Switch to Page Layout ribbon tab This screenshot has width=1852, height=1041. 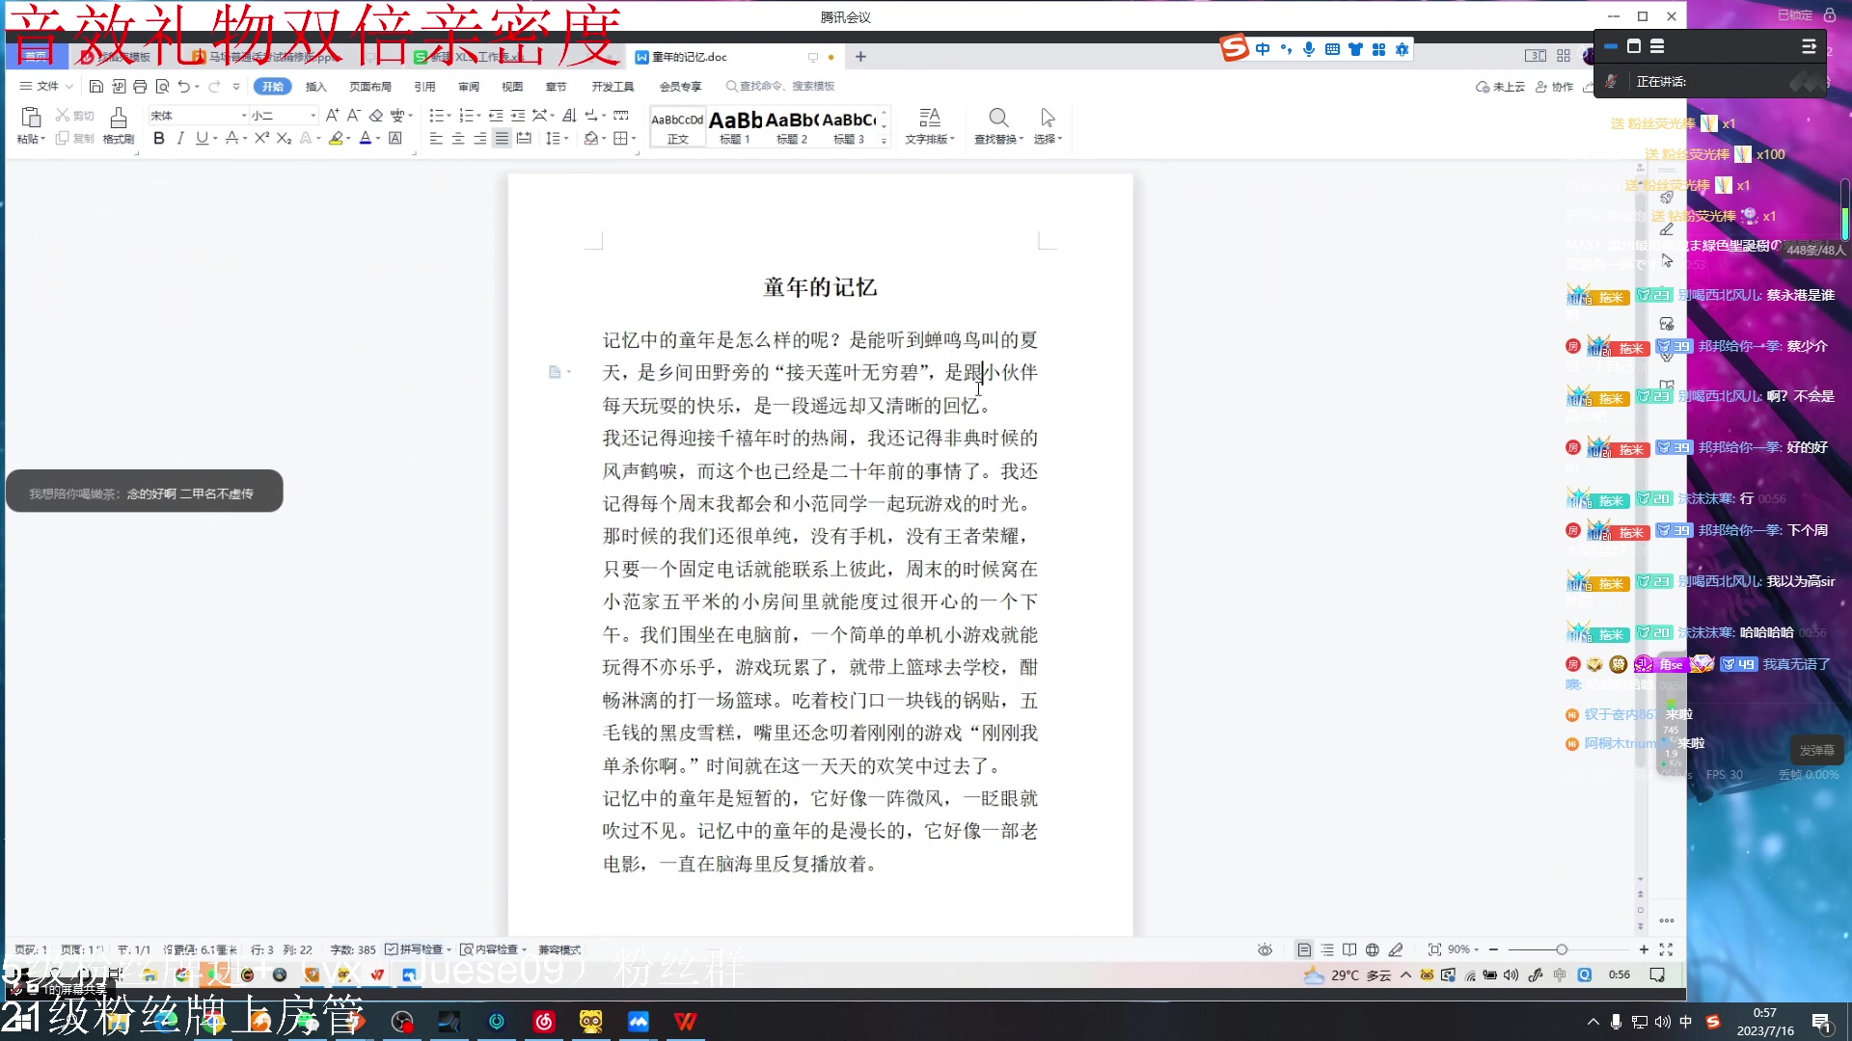(x=370, y=87)
